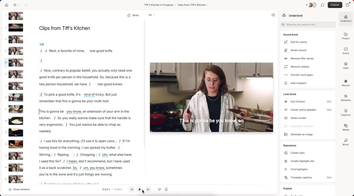354x196 pixels.
Task: Click the Publish button
Action: (x=335, y=5)
